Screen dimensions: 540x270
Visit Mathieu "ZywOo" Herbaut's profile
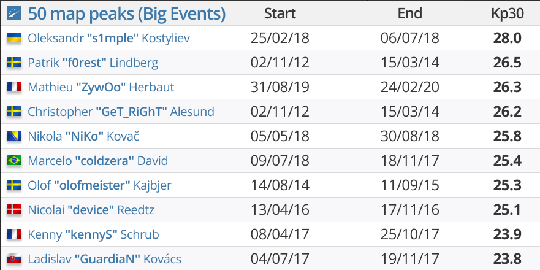pos(101,87)
